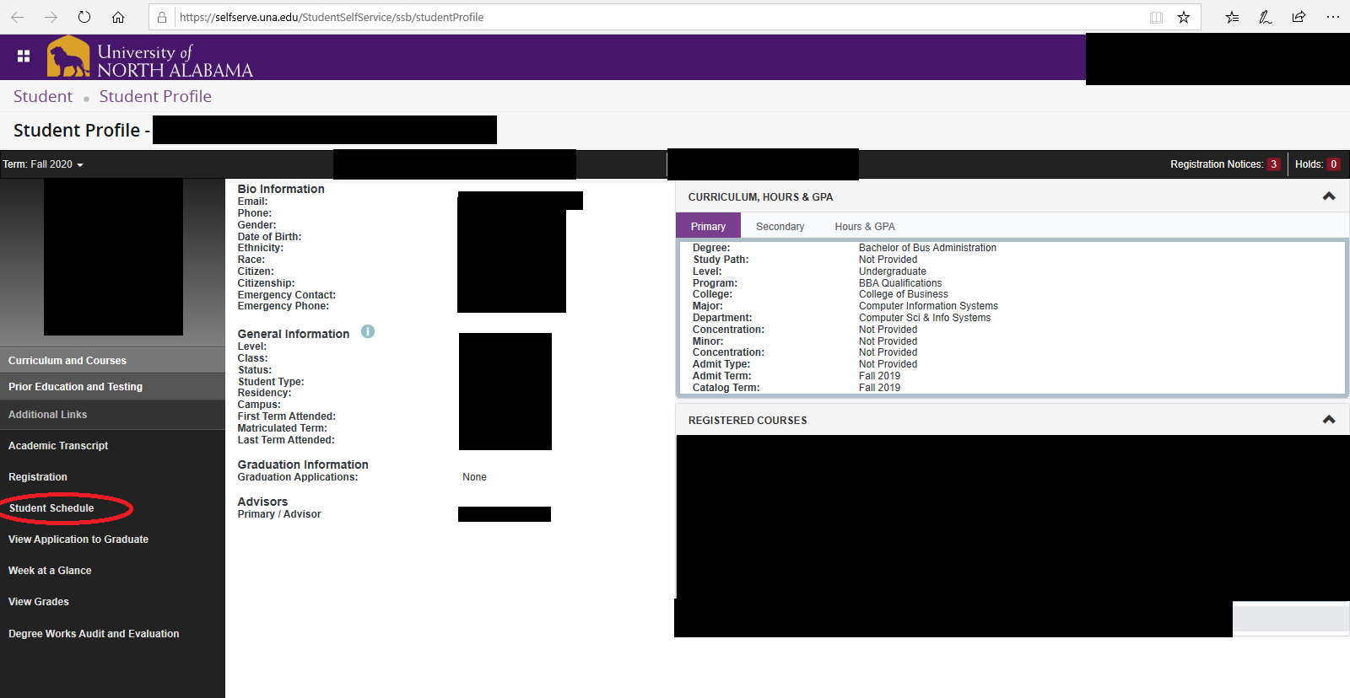Click the Holds indicator badge
The image size is (1350, 698).
tap(1333, 164)
